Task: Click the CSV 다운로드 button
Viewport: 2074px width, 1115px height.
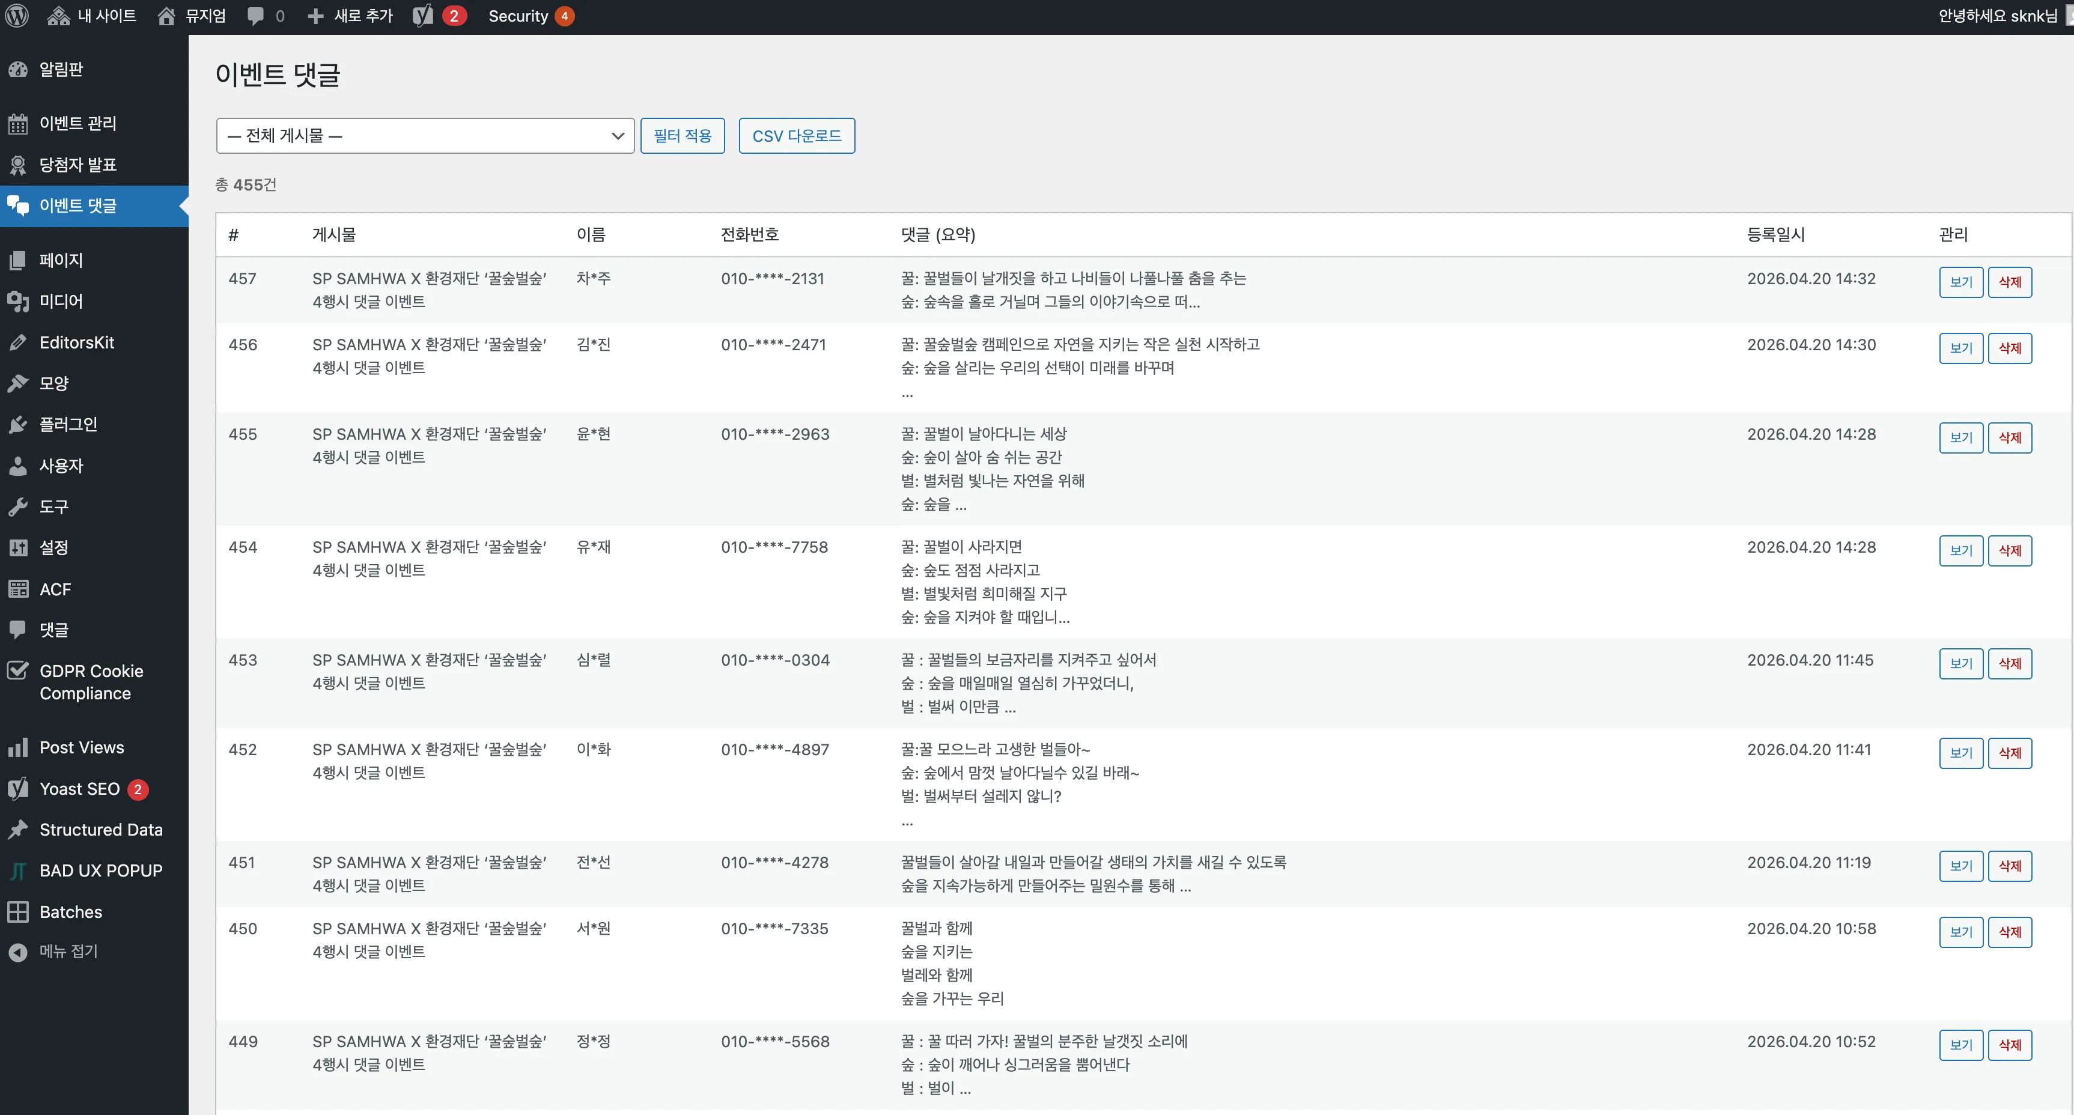Action: (x=797, y=135)
